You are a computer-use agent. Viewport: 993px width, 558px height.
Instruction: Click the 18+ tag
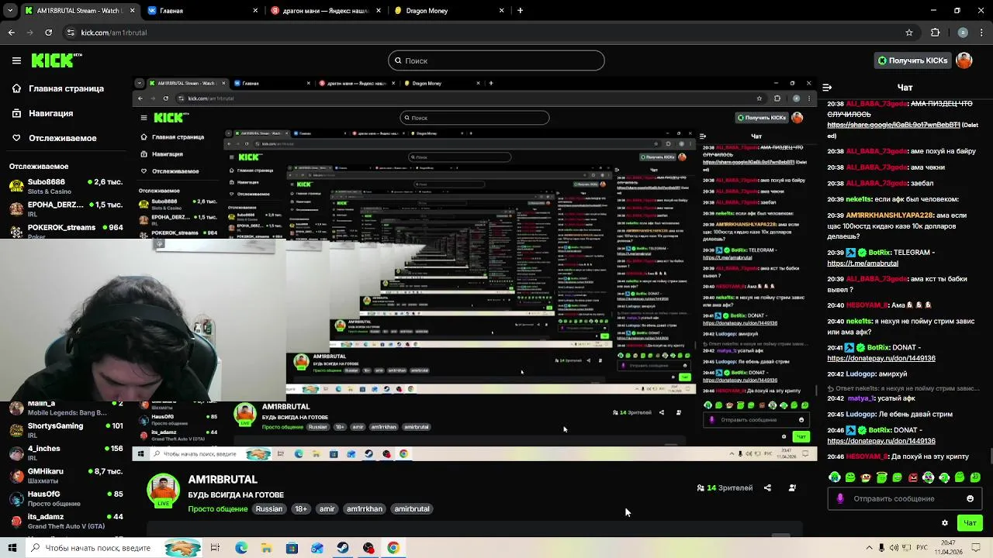pyautogui.click(x=301, y=509)
